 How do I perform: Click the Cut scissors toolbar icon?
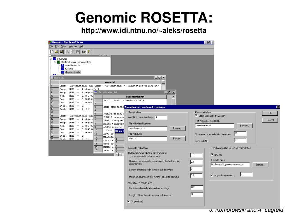[68, 52]
